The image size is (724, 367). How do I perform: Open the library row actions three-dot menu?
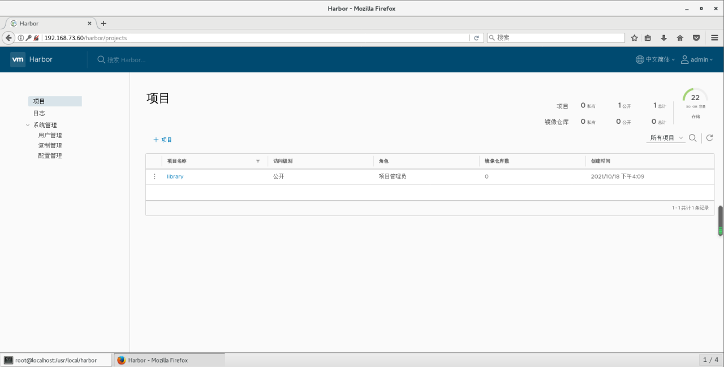pos(154,176)
